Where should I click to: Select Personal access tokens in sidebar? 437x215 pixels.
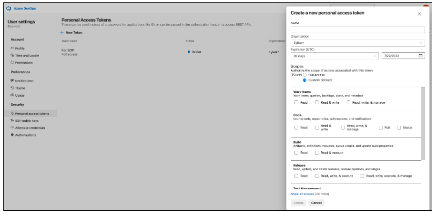click(x=30, y=114)
